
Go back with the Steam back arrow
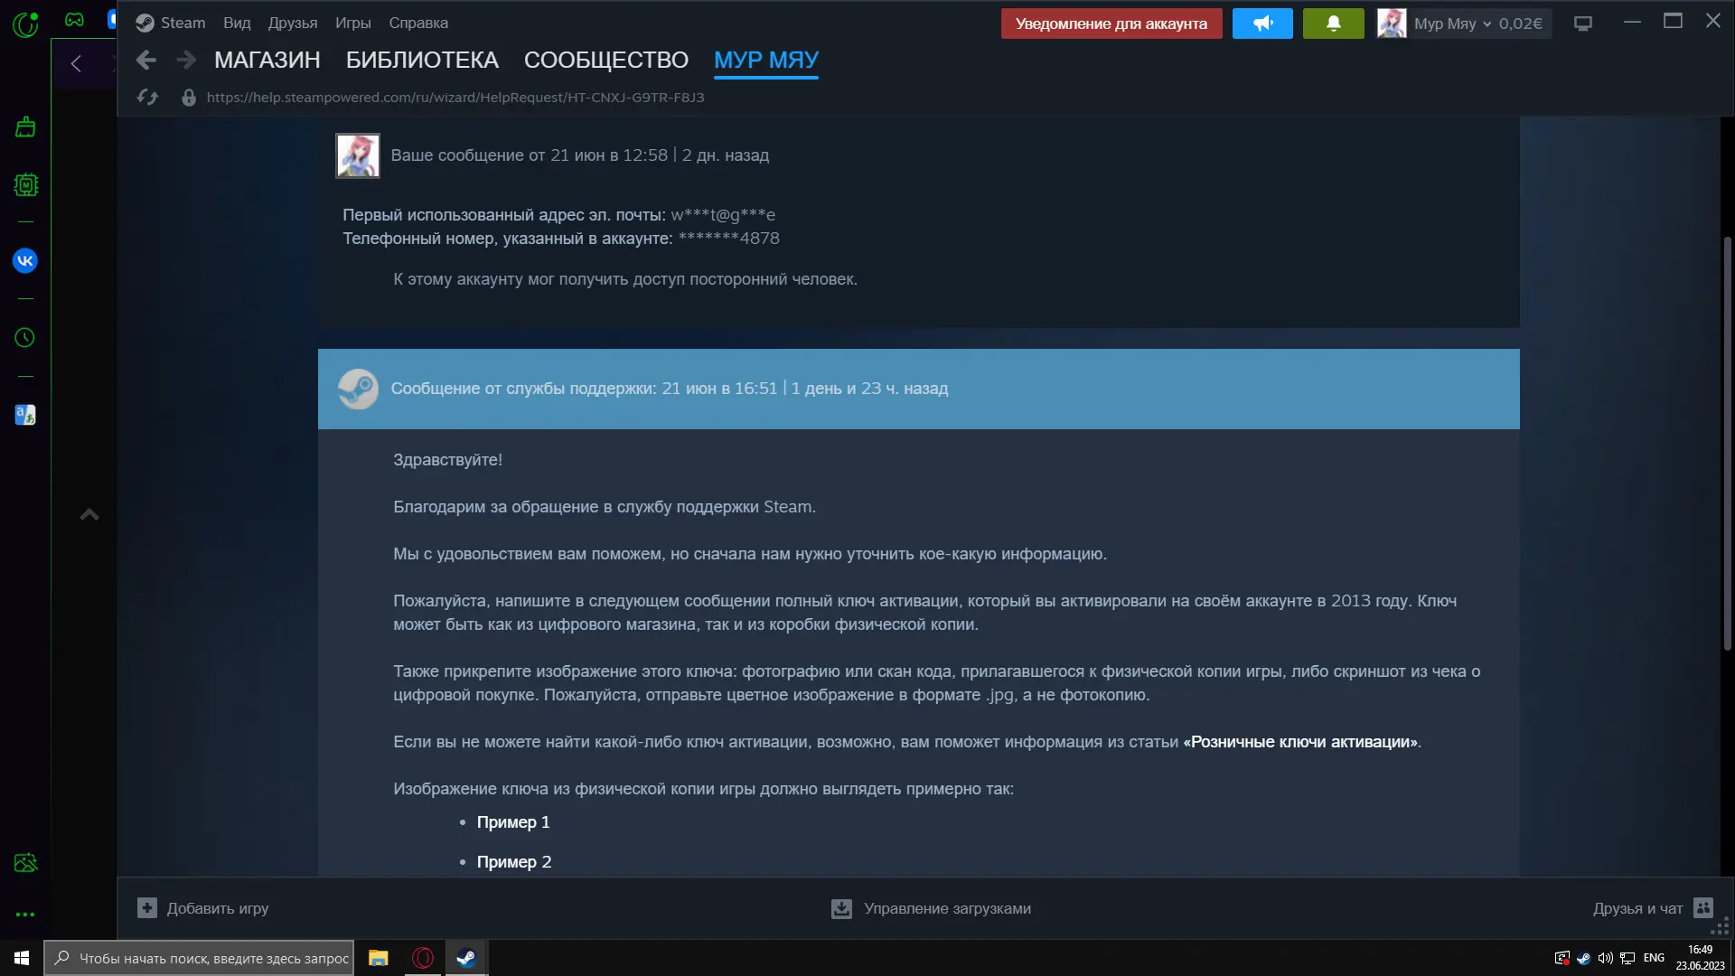145,60
